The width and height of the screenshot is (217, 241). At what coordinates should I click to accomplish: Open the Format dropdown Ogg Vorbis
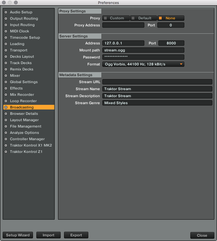[x=143, y=64]
